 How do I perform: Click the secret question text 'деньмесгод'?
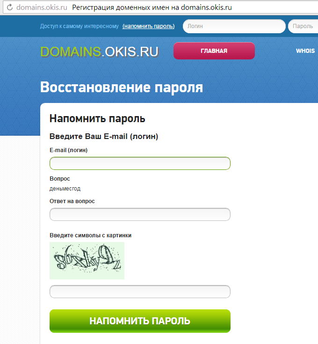click(x=65, y=189)
